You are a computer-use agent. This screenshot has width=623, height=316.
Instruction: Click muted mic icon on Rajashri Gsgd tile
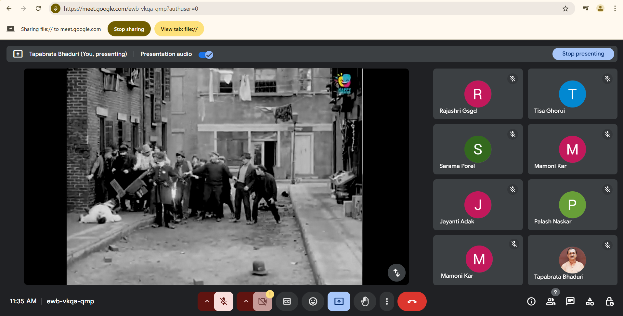(513, 79)
